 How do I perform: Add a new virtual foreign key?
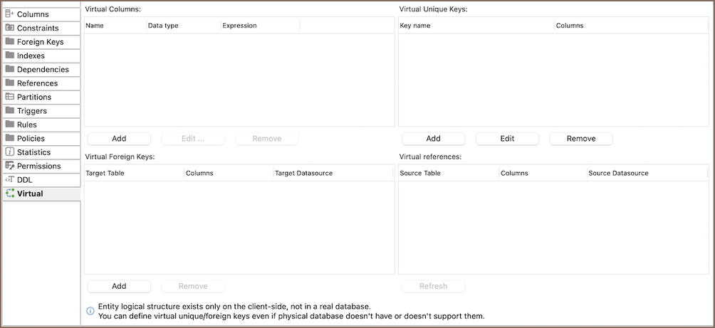tap(119, 286)
